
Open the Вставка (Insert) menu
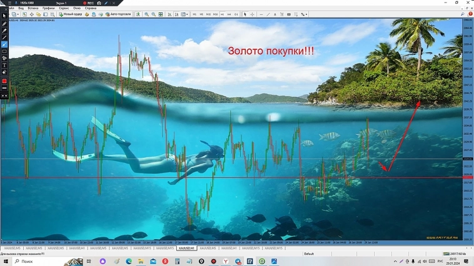point(33,8)
